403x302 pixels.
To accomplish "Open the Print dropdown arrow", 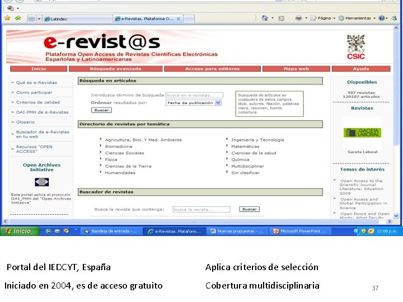I will pyautogui.click(x=306, y=18).
